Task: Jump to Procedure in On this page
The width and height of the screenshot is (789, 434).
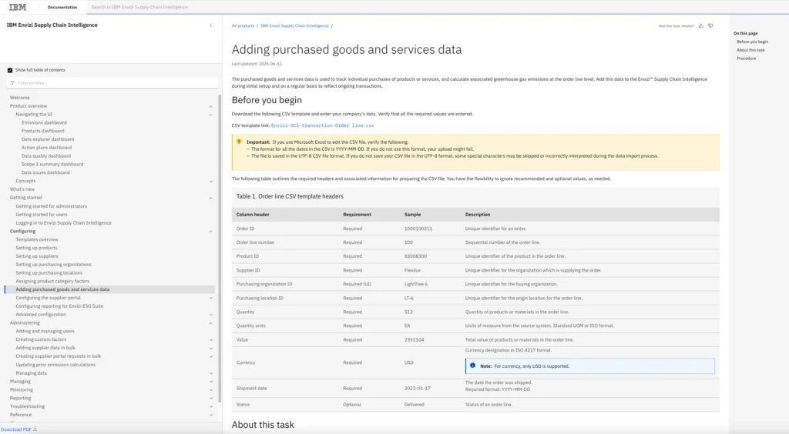Action: [x=746, y=58]
